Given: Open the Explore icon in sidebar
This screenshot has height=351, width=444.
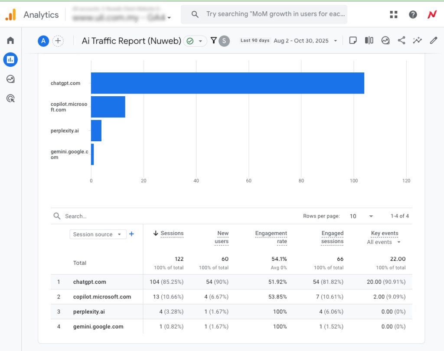Looking at the screenshot, I should point(10,79).
